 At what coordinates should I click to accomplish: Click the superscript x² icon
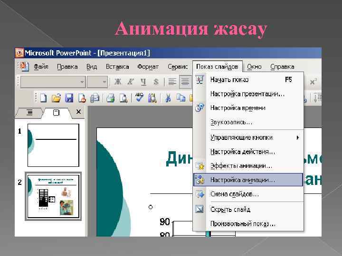click(x=313, y=82)
